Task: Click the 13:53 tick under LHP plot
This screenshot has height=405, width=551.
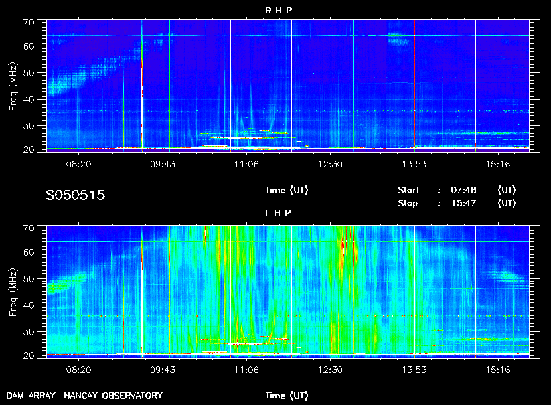Action: point(414,370)
